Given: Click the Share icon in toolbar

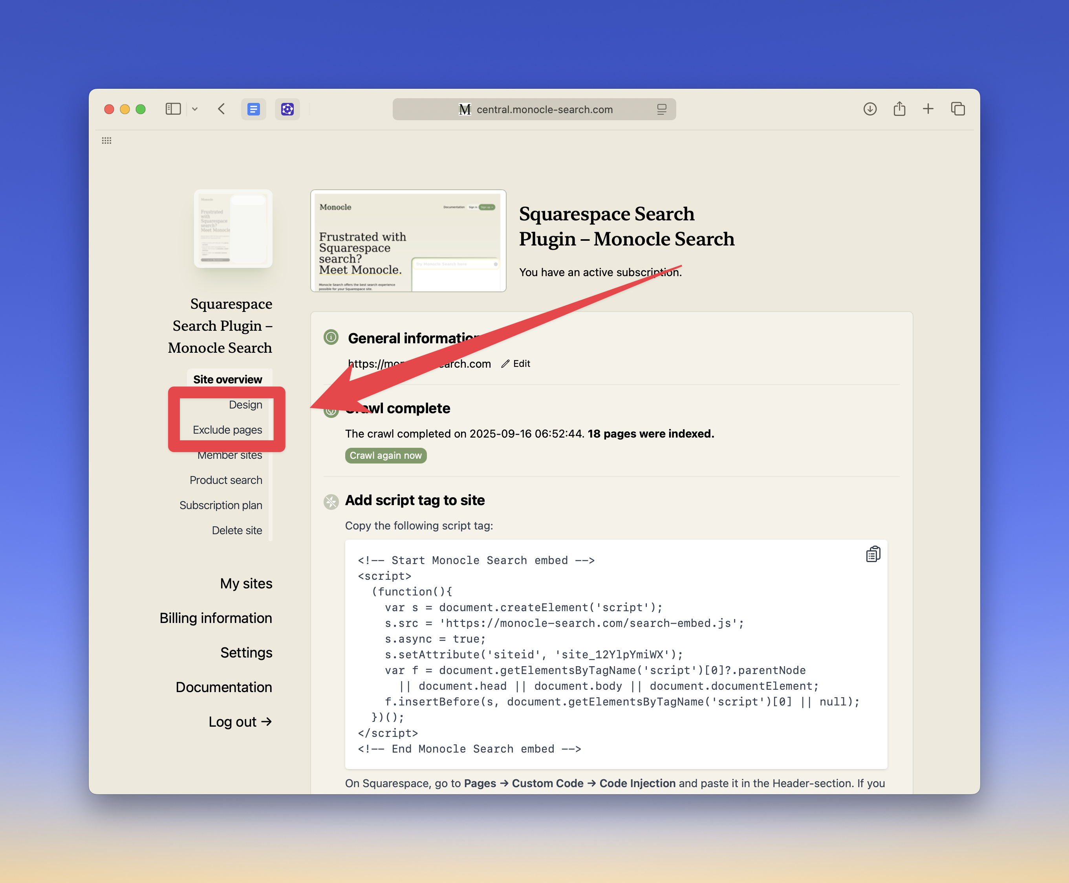Looking at the screenshot, I should tap(899, 109).
